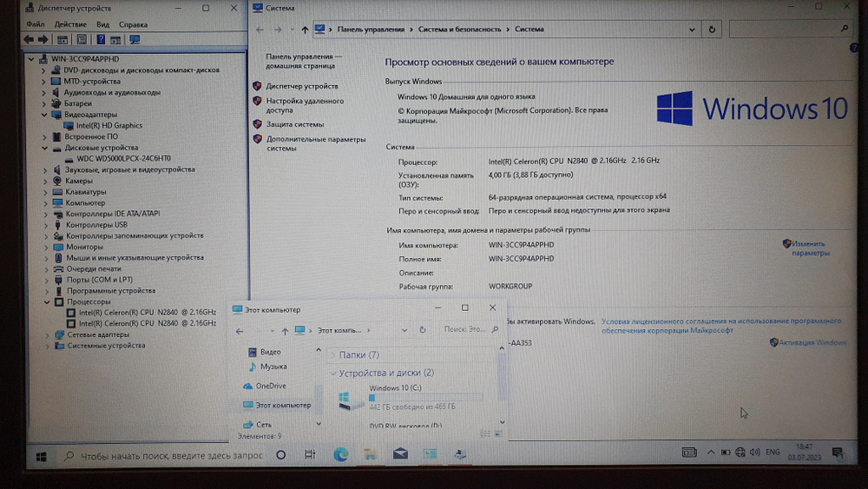The image size is (868, 489).
Task: Select Windows 10 (C:) drive icon
Action: tap(349, 400)
